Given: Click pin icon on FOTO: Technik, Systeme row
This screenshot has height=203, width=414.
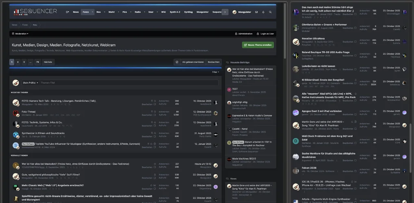Looking at the screenshot, I should [152, 123].
